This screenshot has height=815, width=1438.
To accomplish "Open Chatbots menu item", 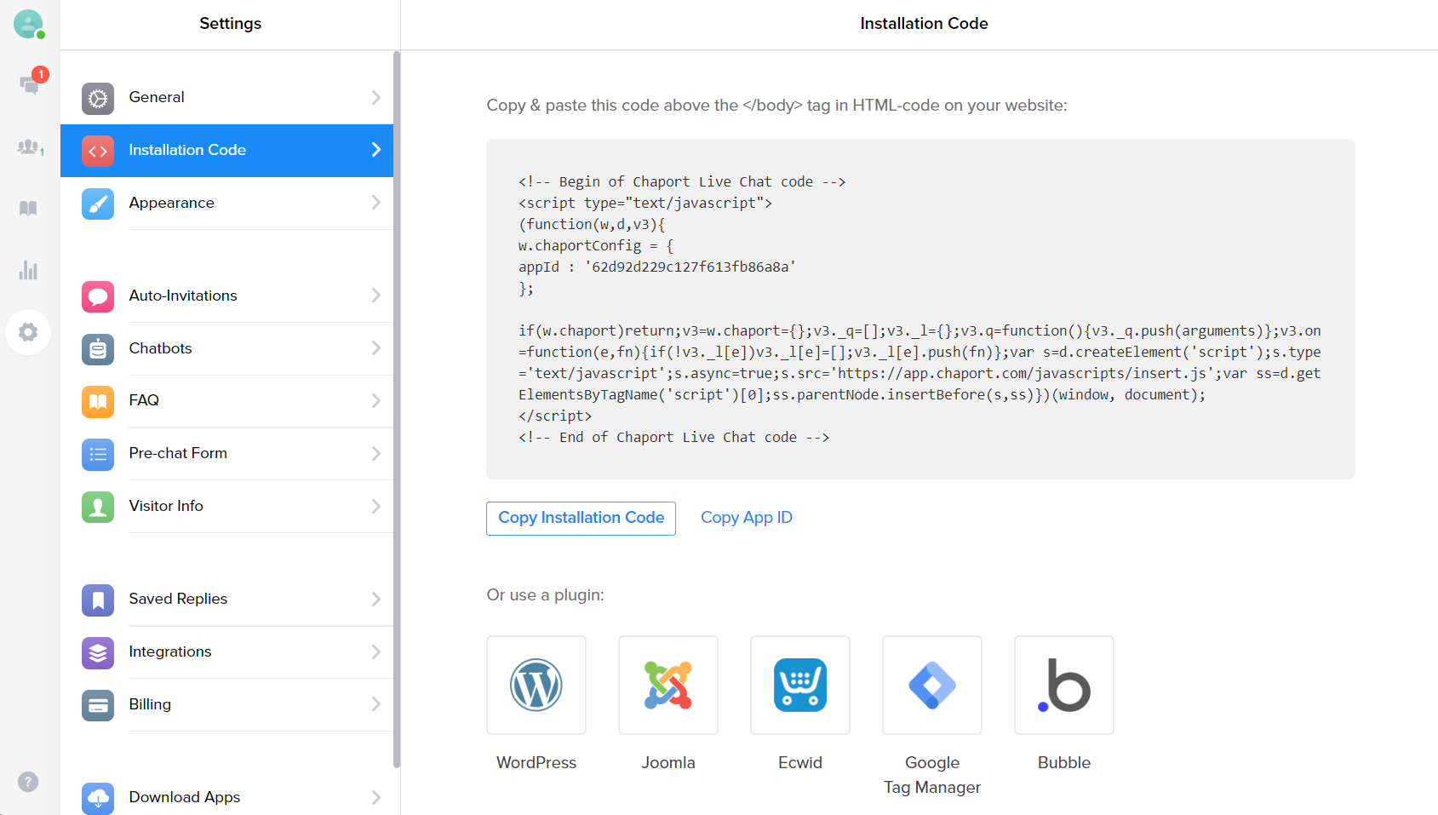I will tap(226, 348).
